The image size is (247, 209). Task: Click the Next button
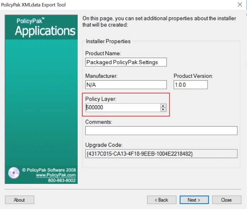tap(194, 200)
